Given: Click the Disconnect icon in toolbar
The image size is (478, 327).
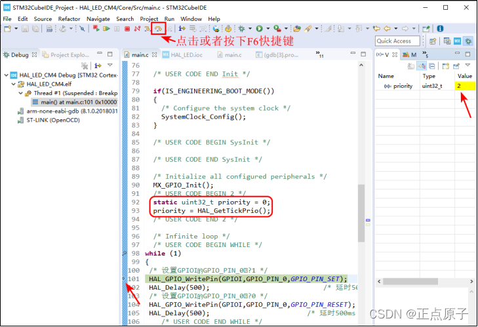Looking at the screenshot, I should coord(138,29).
